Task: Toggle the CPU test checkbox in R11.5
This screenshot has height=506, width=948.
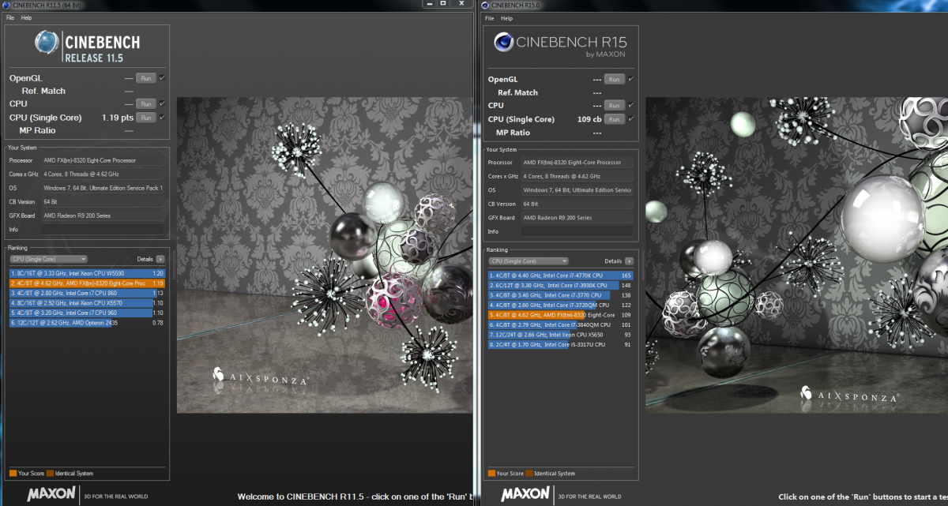Action: [161, 103]
